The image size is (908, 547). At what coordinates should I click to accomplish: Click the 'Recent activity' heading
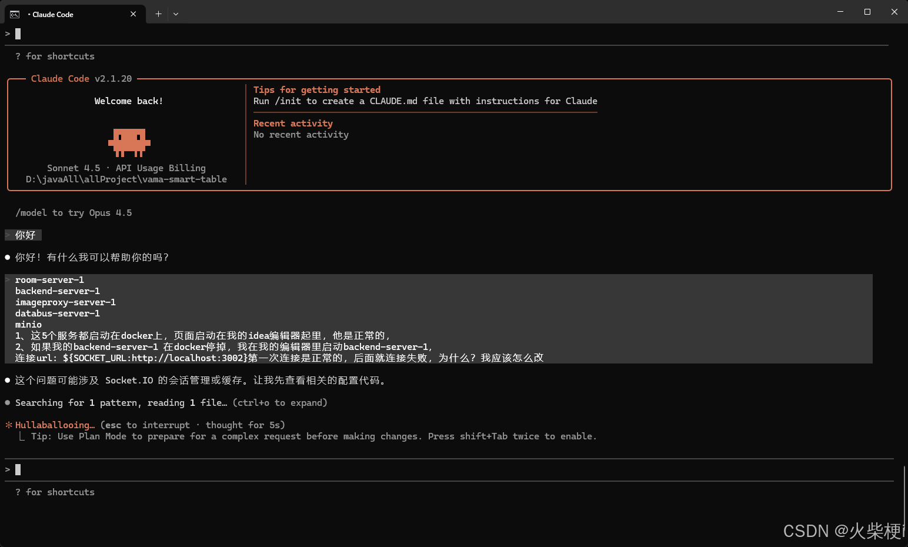[x=293, y=124]
